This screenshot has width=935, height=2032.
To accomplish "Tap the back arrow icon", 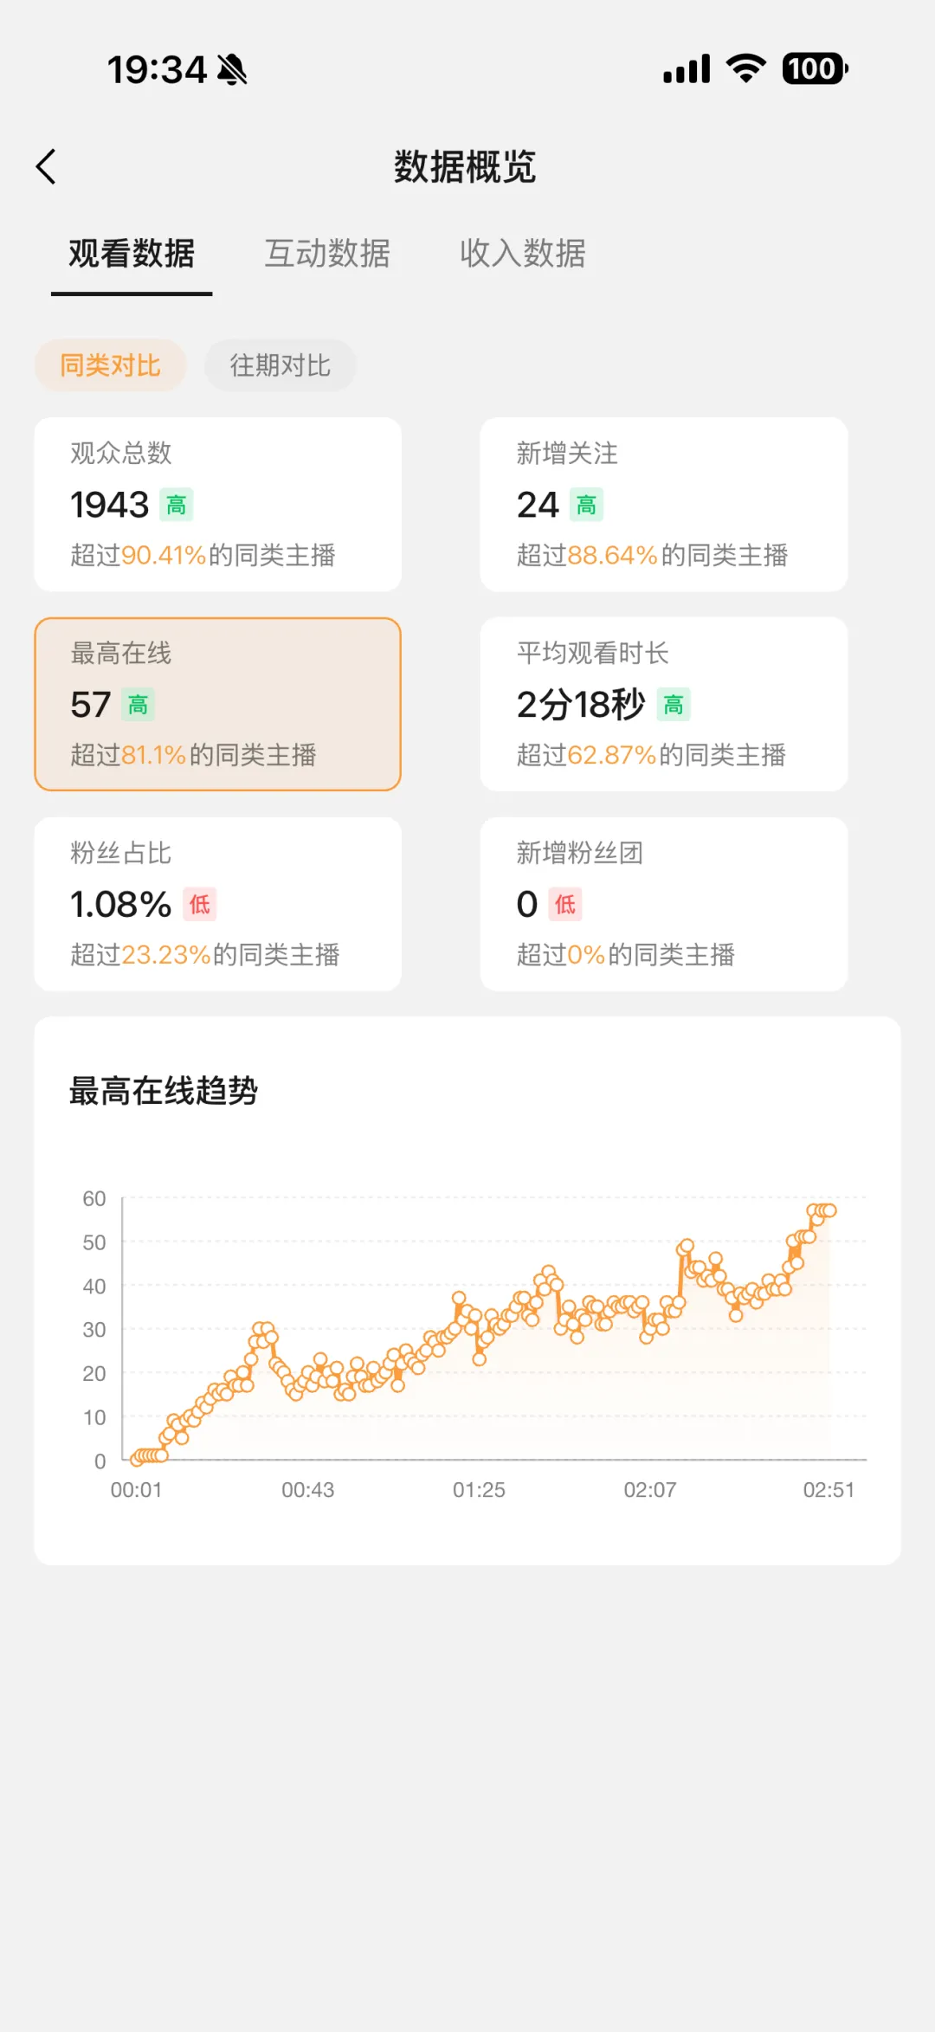I will pos(46,166).
